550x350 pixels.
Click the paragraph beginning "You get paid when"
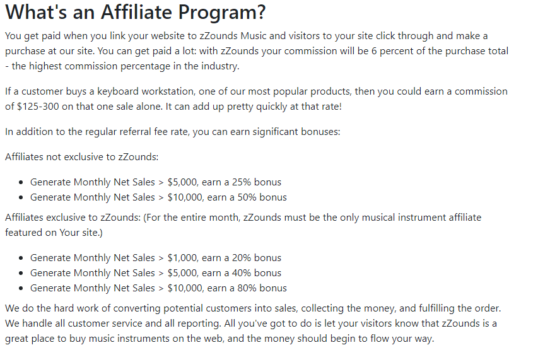click(257, 51)
